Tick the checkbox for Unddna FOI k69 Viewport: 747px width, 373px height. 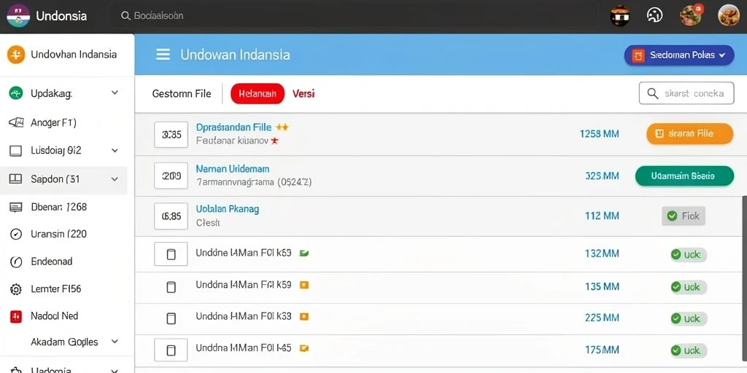click(171, 254)
